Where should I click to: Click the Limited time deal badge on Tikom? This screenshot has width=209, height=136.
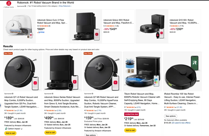click(131, 114)
